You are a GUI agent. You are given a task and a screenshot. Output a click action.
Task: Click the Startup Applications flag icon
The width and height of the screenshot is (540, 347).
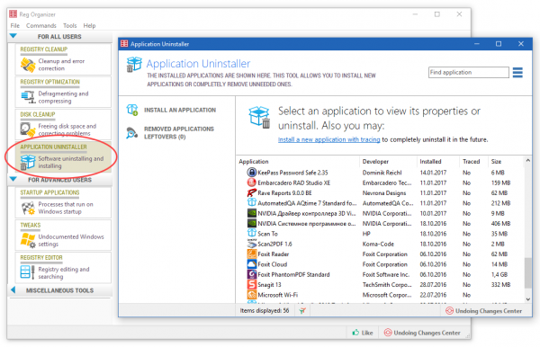tap(28, 208)
